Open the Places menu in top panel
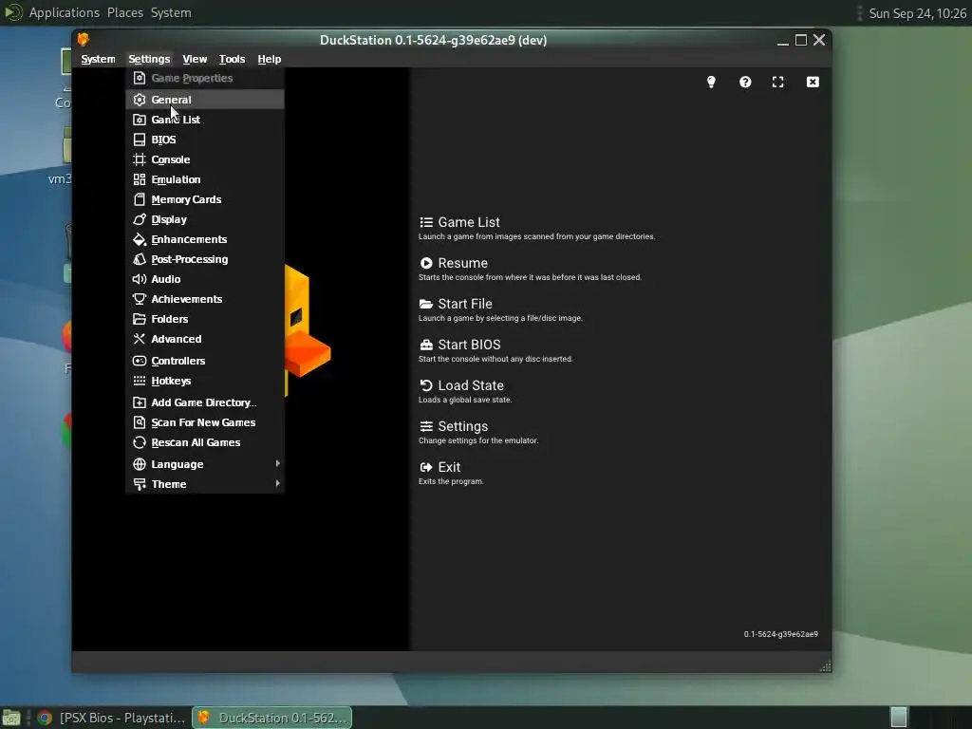Image resolution: width=972 pixels, height=729 pixels. pos(124,12)
